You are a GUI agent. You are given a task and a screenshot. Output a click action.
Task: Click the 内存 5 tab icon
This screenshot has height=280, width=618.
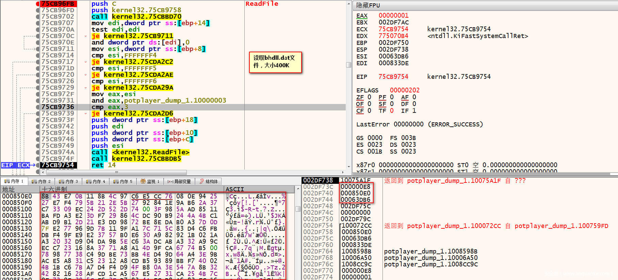click(116, 181)
